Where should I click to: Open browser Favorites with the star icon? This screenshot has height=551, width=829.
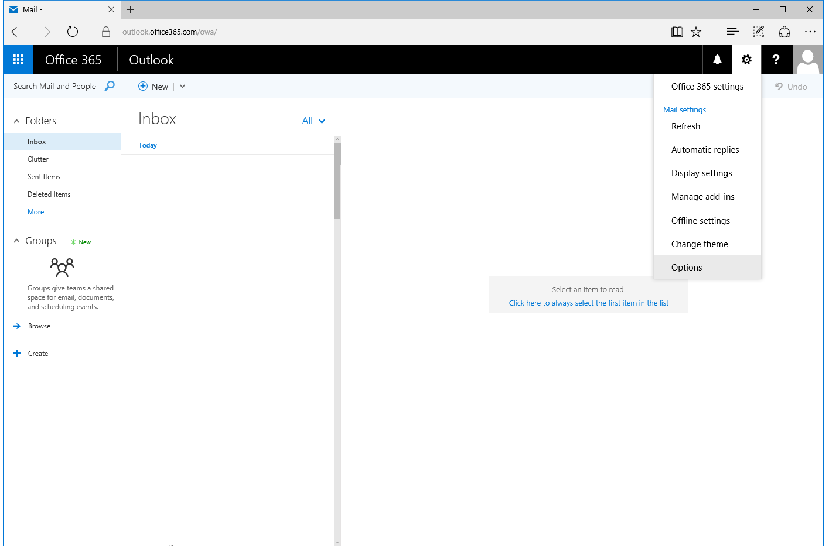tap(695, 32)
